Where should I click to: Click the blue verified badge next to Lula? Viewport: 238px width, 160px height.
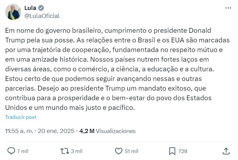41,8
